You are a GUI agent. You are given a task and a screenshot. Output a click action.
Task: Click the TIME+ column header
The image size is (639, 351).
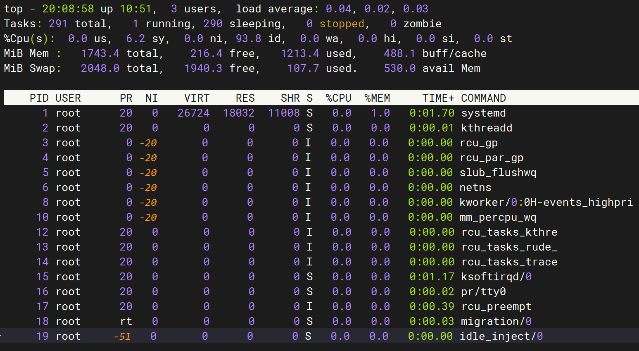point(438,98)
